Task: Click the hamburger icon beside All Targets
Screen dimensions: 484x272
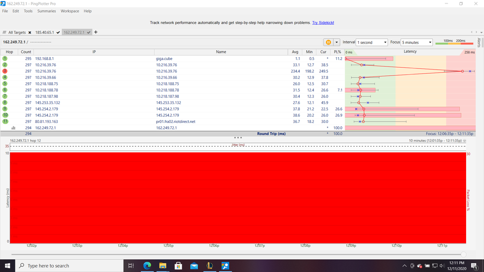Action: pyautogui.click(x=4, y=32)
